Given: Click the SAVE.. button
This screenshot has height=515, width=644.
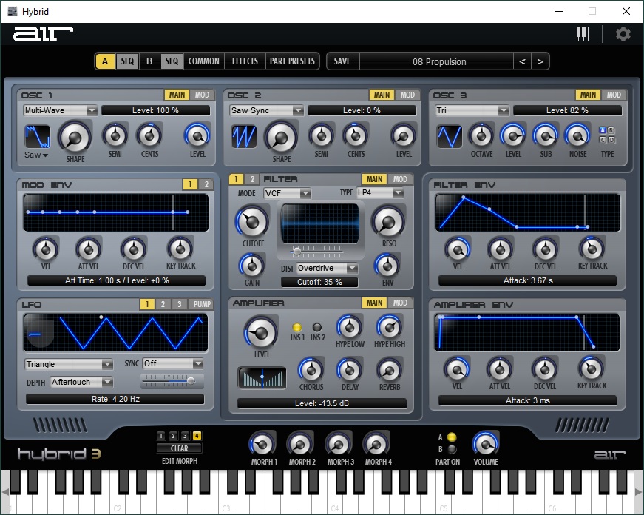Looking at the screenshot, I should click(343, 61).
